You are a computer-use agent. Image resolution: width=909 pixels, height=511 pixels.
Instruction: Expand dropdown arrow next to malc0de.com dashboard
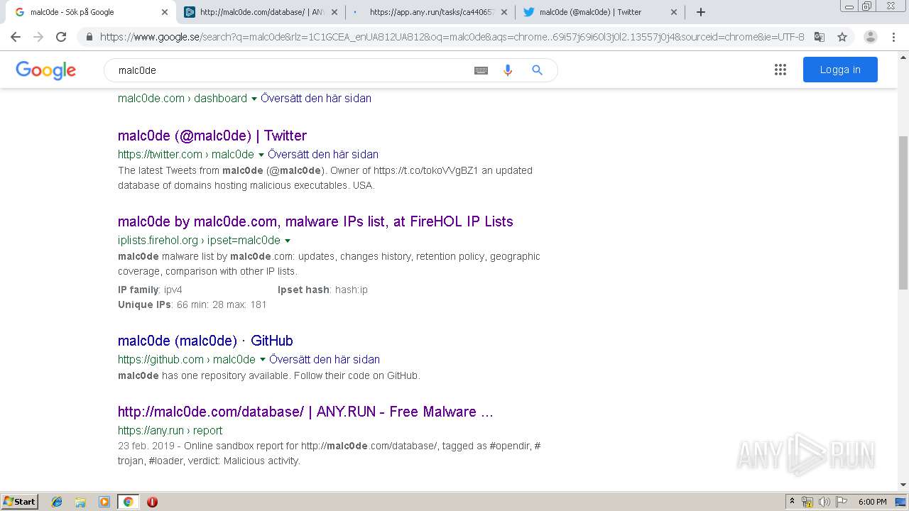(254, 99)
